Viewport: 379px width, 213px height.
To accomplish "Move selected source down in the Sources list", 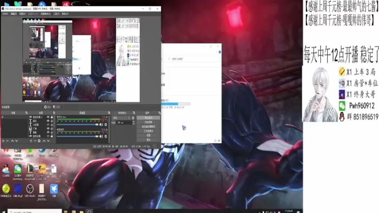I will tap(48, 141).
